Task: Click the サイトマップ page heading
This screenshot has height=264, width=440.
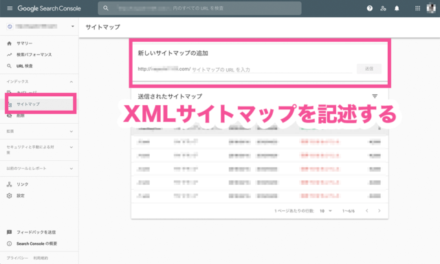Action: coord(102,27)
